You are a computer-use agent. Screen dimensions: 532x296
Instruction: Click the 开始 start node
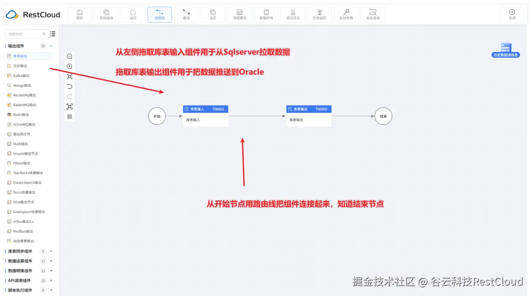pos(157,116)
